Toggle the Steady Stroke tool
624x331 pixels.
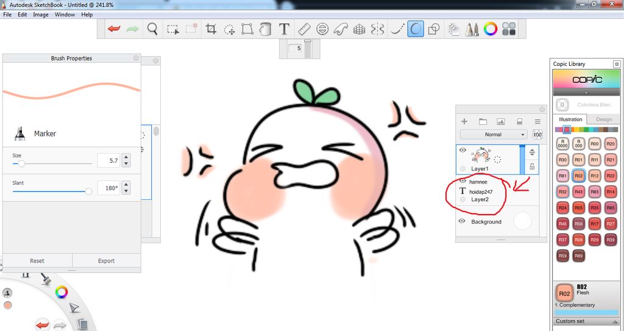tap(397, 29)
